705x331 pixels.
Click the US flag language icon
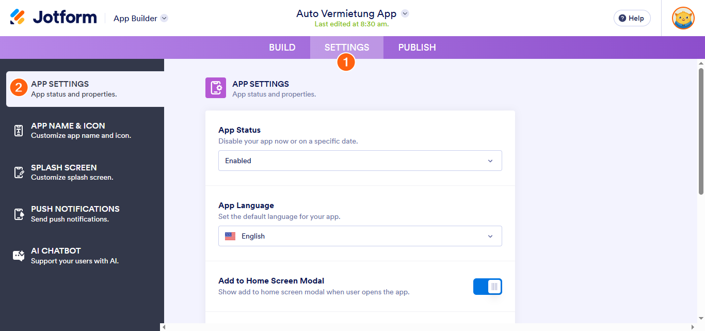click(x=230, y=237)
